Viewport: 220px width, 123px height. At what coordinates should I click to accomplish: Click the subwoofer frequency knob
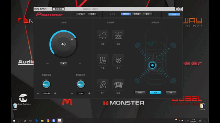(x=81, y=84)
